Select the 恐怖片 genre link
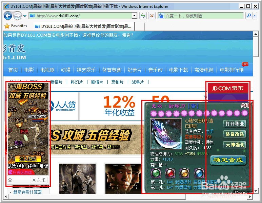The image size is (262, 203). click(x=118, y=82)
